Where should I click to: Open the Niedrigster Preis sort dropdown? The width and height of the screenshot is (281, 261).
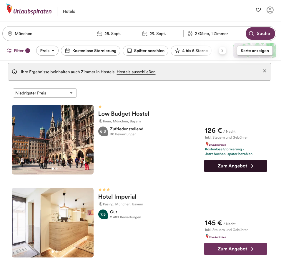pyautogui.click(x=44, y=93)
